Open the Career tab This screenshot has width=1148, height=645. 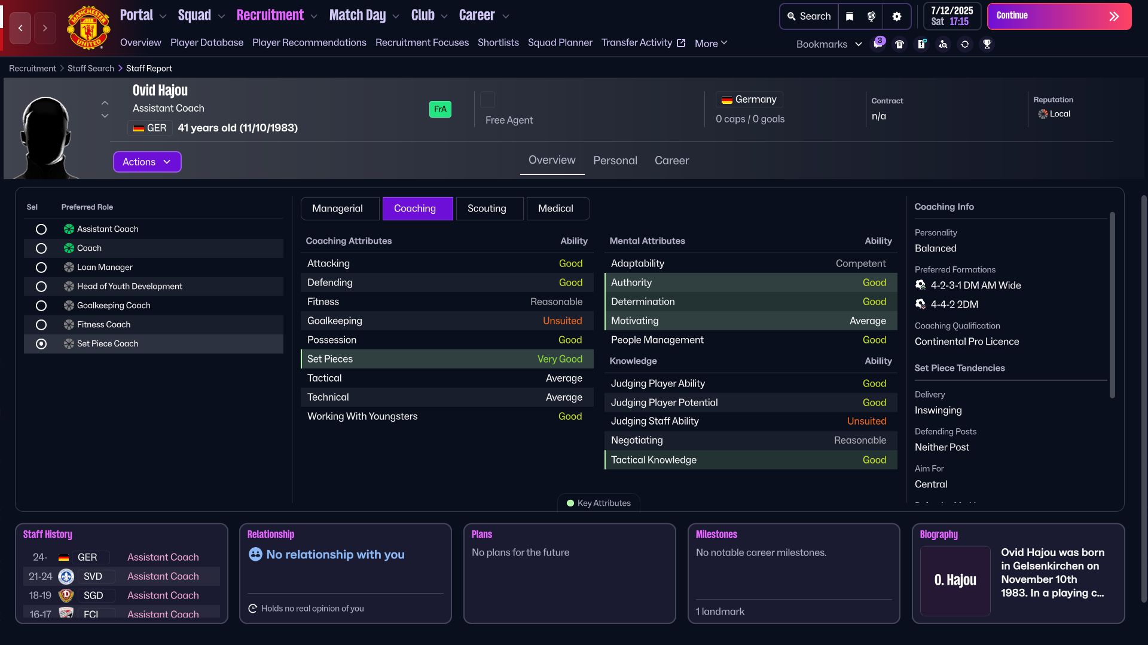(x=671, y=161)
